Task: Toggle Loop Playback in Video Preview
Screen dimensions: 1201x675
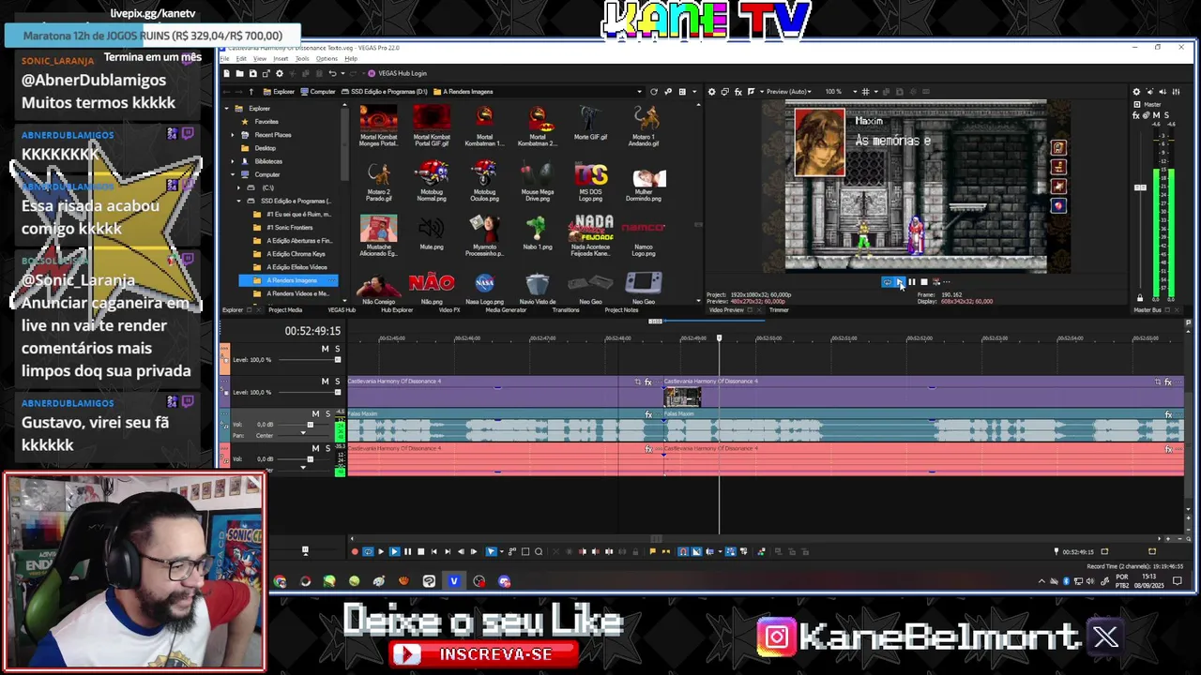Action: (x=887, y=281)
